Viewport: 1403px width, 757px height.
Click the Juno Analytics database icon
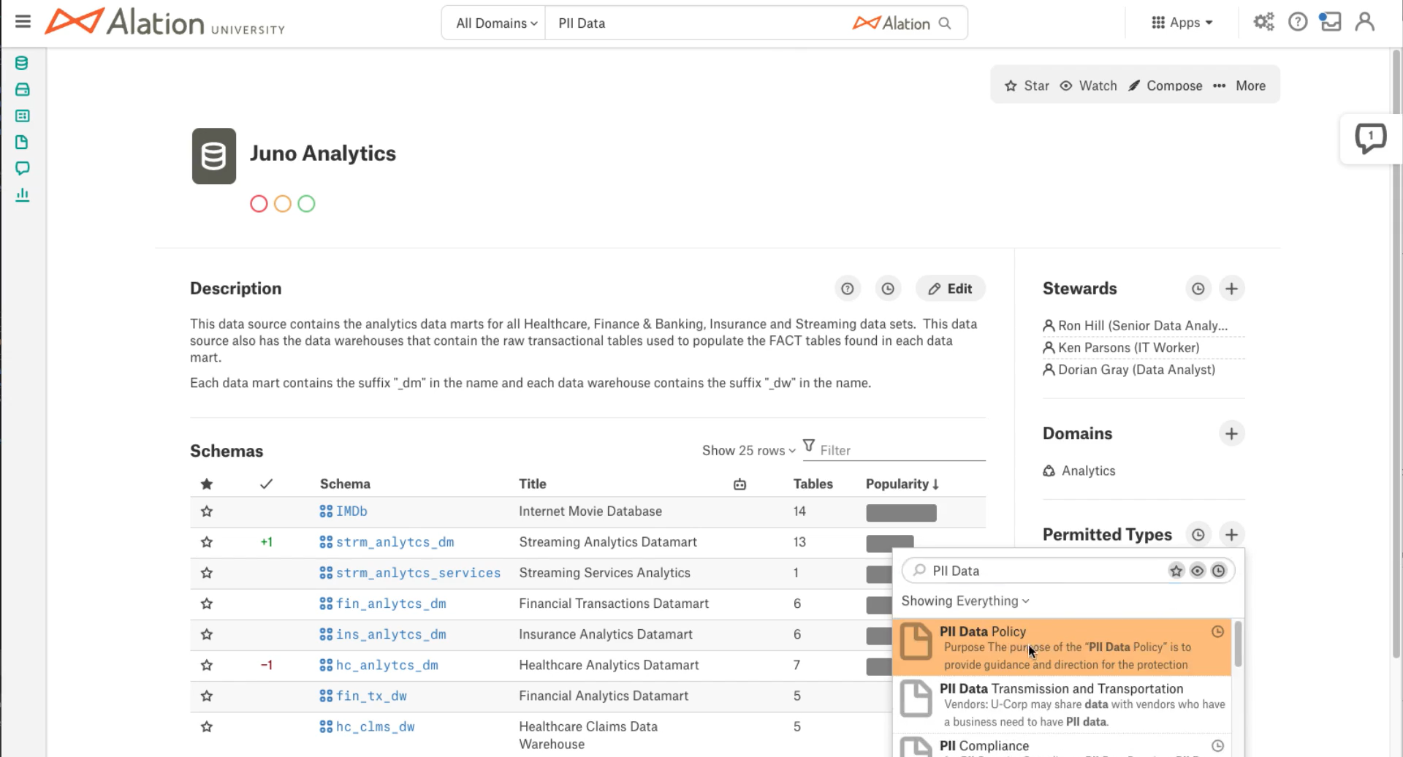[x=213, y=156]
